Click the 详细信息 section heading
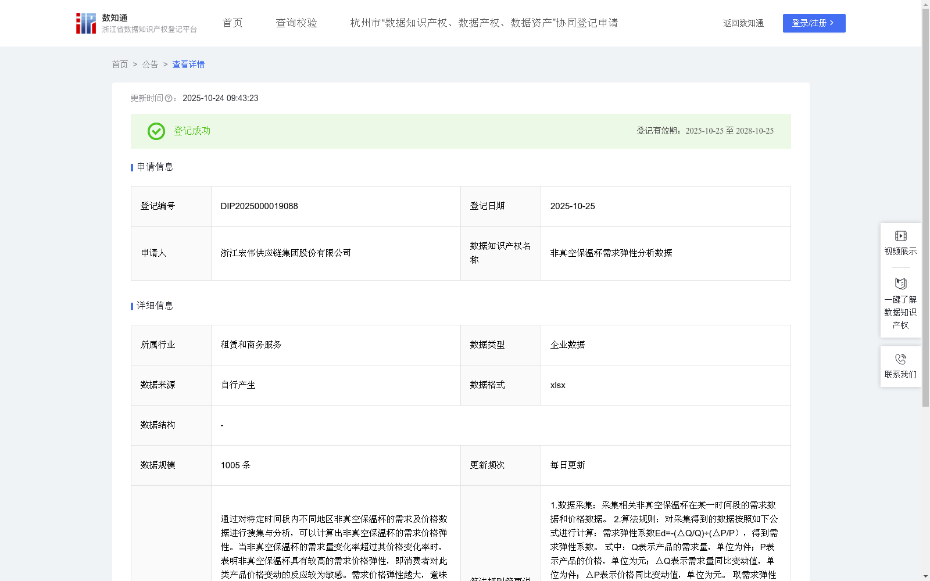This screenshot has height=581, width=930. click(155, 306)
